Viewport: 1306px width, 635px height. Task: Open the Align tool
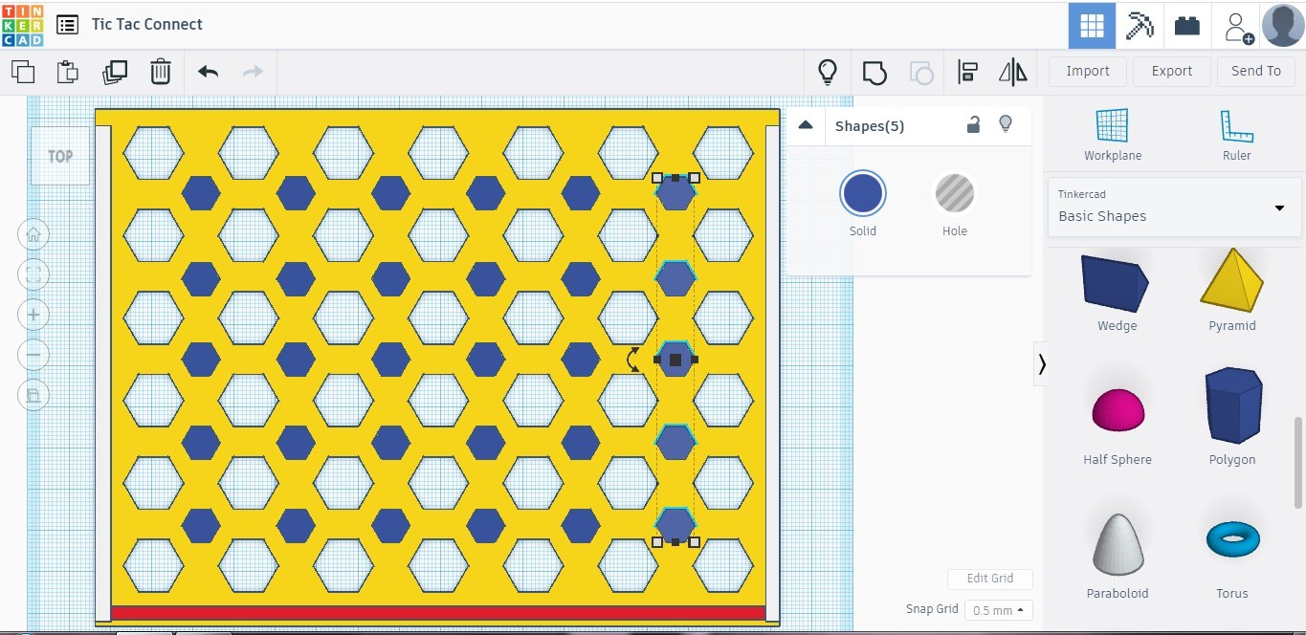(x=968, y=72)
